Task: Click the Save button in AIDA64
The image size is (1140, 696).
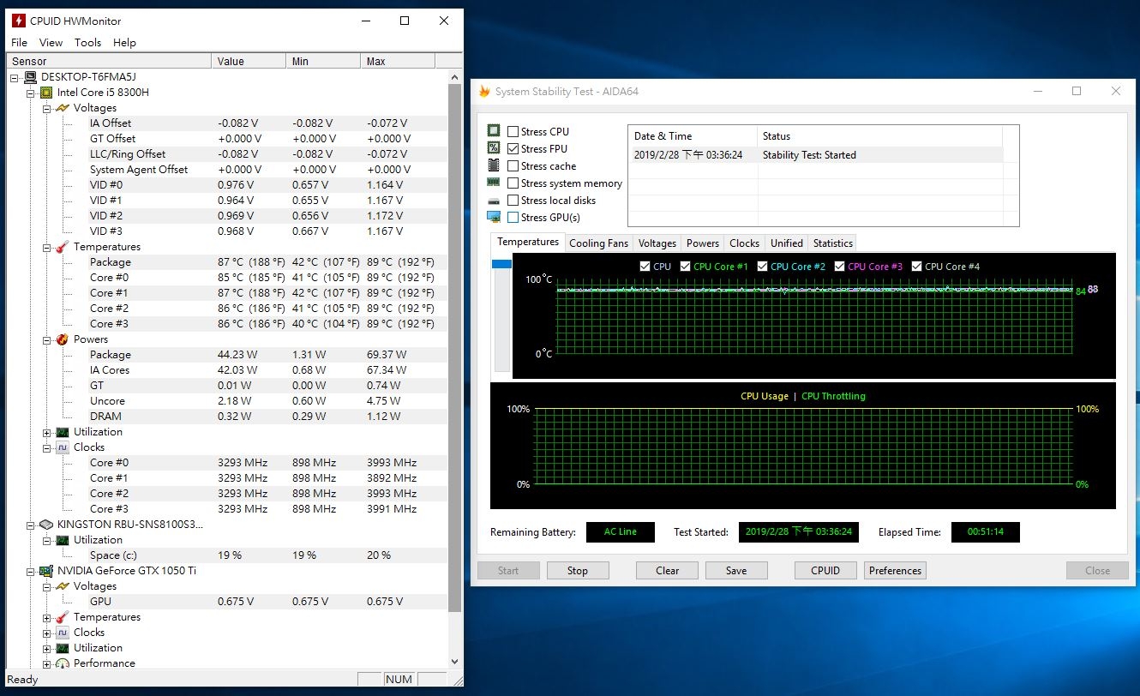Action: pyautogui.click(x=736, y=571)
